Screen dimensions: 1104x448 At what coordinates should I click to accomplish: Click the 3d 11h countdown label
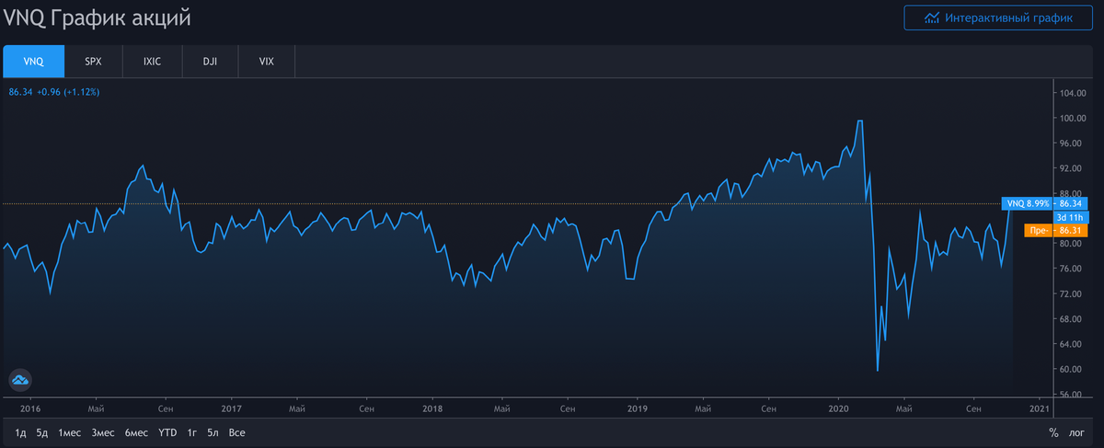1071,217
